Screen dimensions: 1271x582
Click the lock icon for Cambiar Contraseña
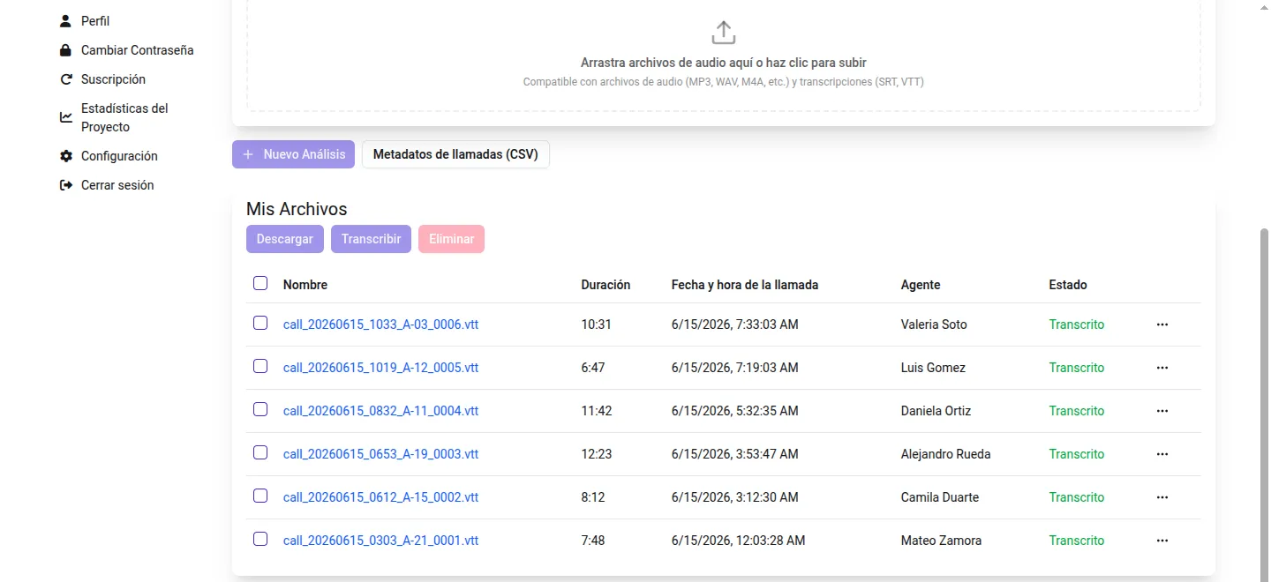pos(65,50)
